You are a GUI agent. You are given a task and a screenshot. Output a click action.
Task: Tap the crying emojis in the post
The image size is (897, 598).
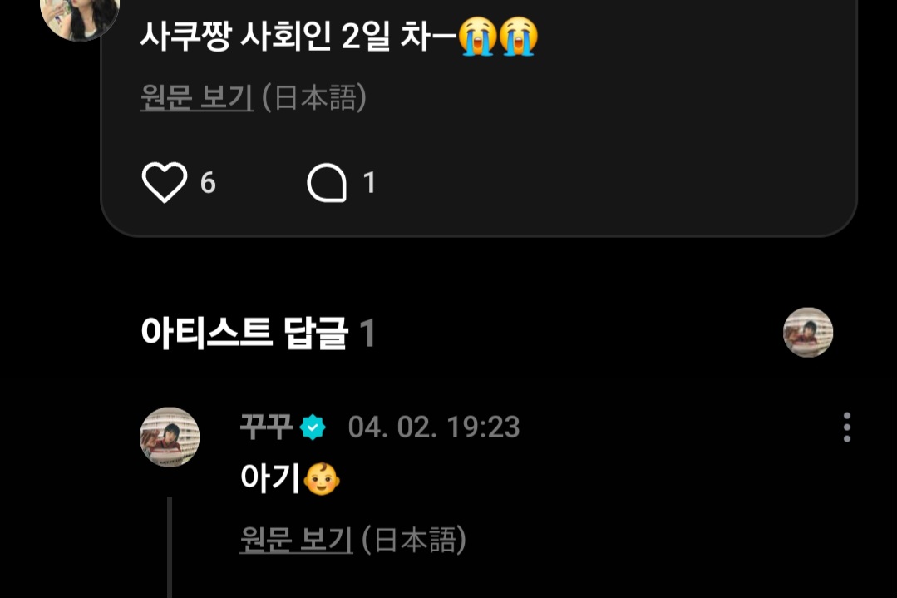[x=498, y=37]
